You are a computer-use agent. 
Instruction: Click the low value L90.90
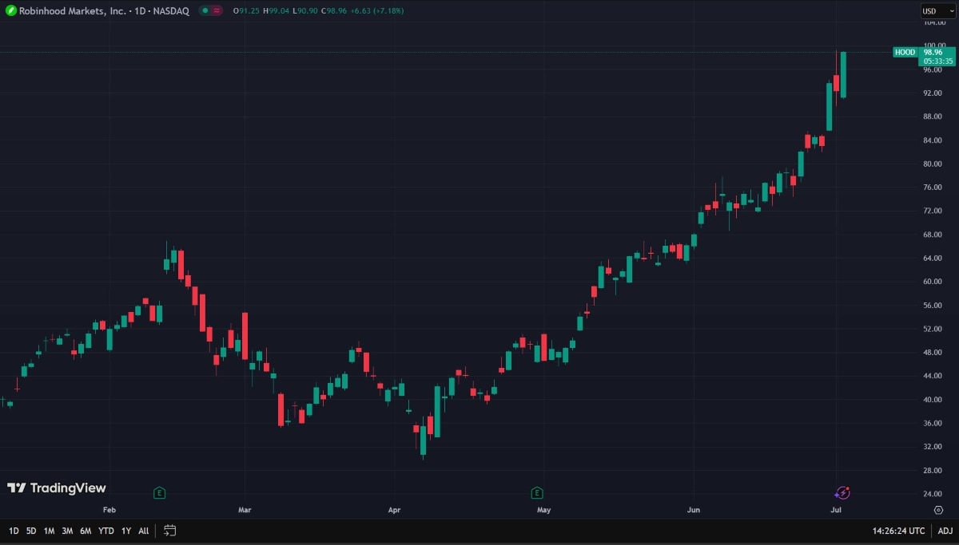(x=304, y=11)
